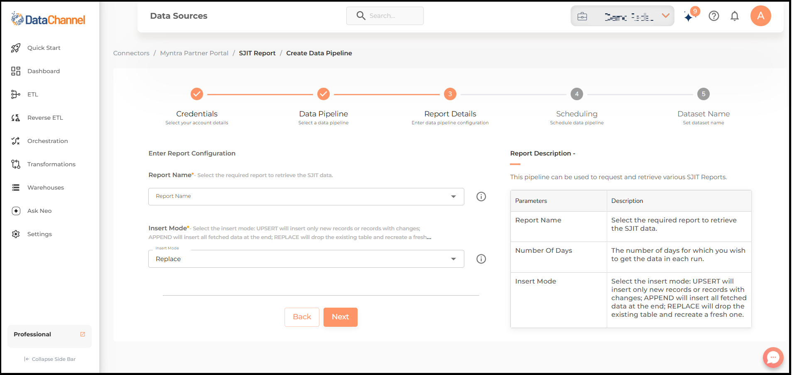The height and width of the screenshot is (375, 792).
Task: Click the Reverse ETL icon
Action: coord(16,118)
